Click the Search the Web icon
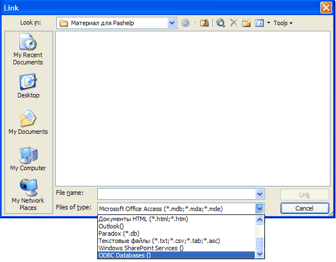This screenshot has width=336, height=262. [220, 23]
